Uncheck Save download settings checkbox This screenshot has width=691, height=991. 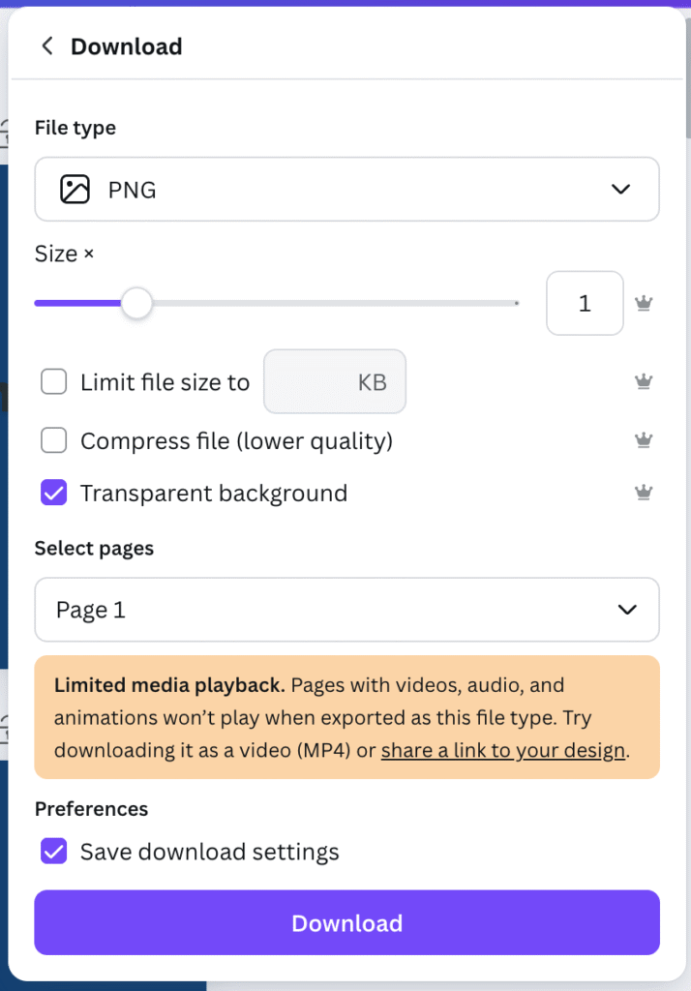click(x=53, y=852)
